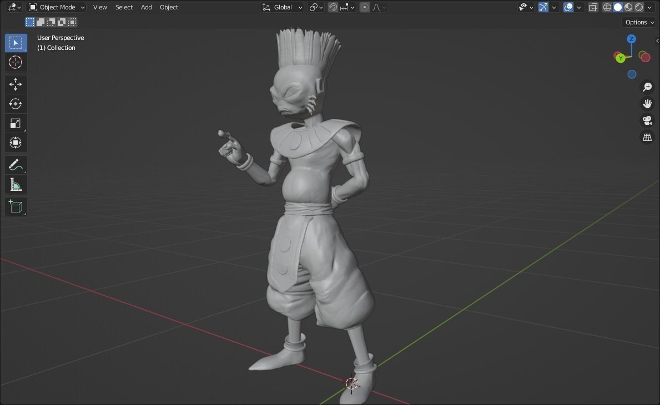660x405 pixels.
Task: Open the Object menu
Action: 169,7
